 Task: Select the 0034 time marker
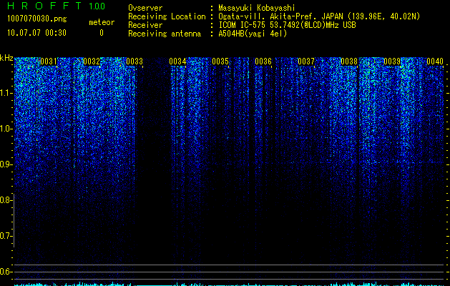tap(177, 61)
